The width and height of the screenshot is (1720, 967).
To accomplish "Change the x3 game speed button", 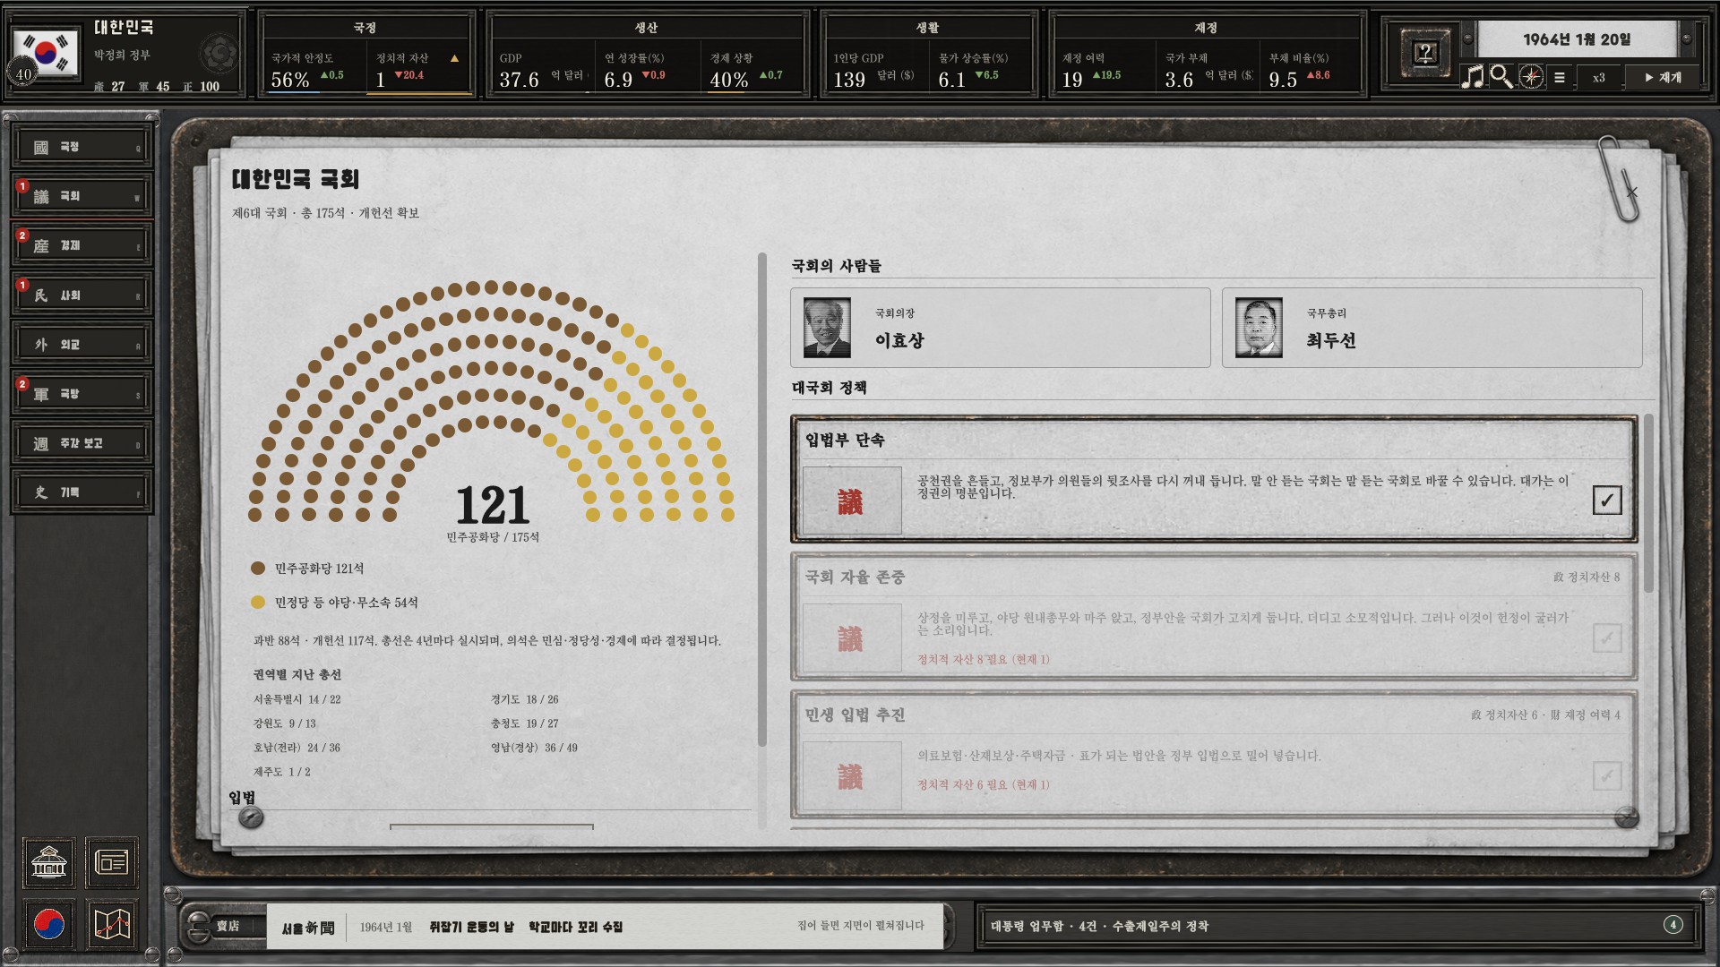I will pyautogui.click(x=1598, y=78).
